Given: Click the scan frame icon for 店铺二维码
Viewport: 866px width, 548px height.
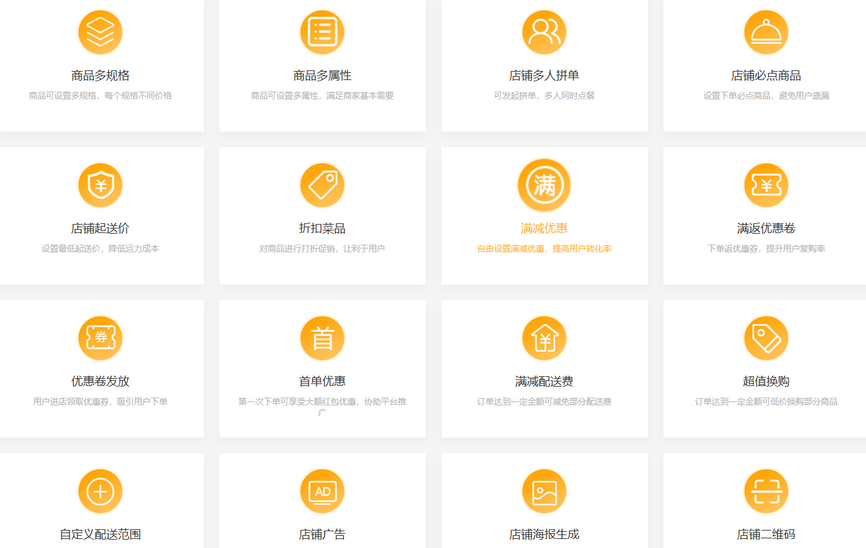Looking at the screenshot, I should (x=766, y=491).
